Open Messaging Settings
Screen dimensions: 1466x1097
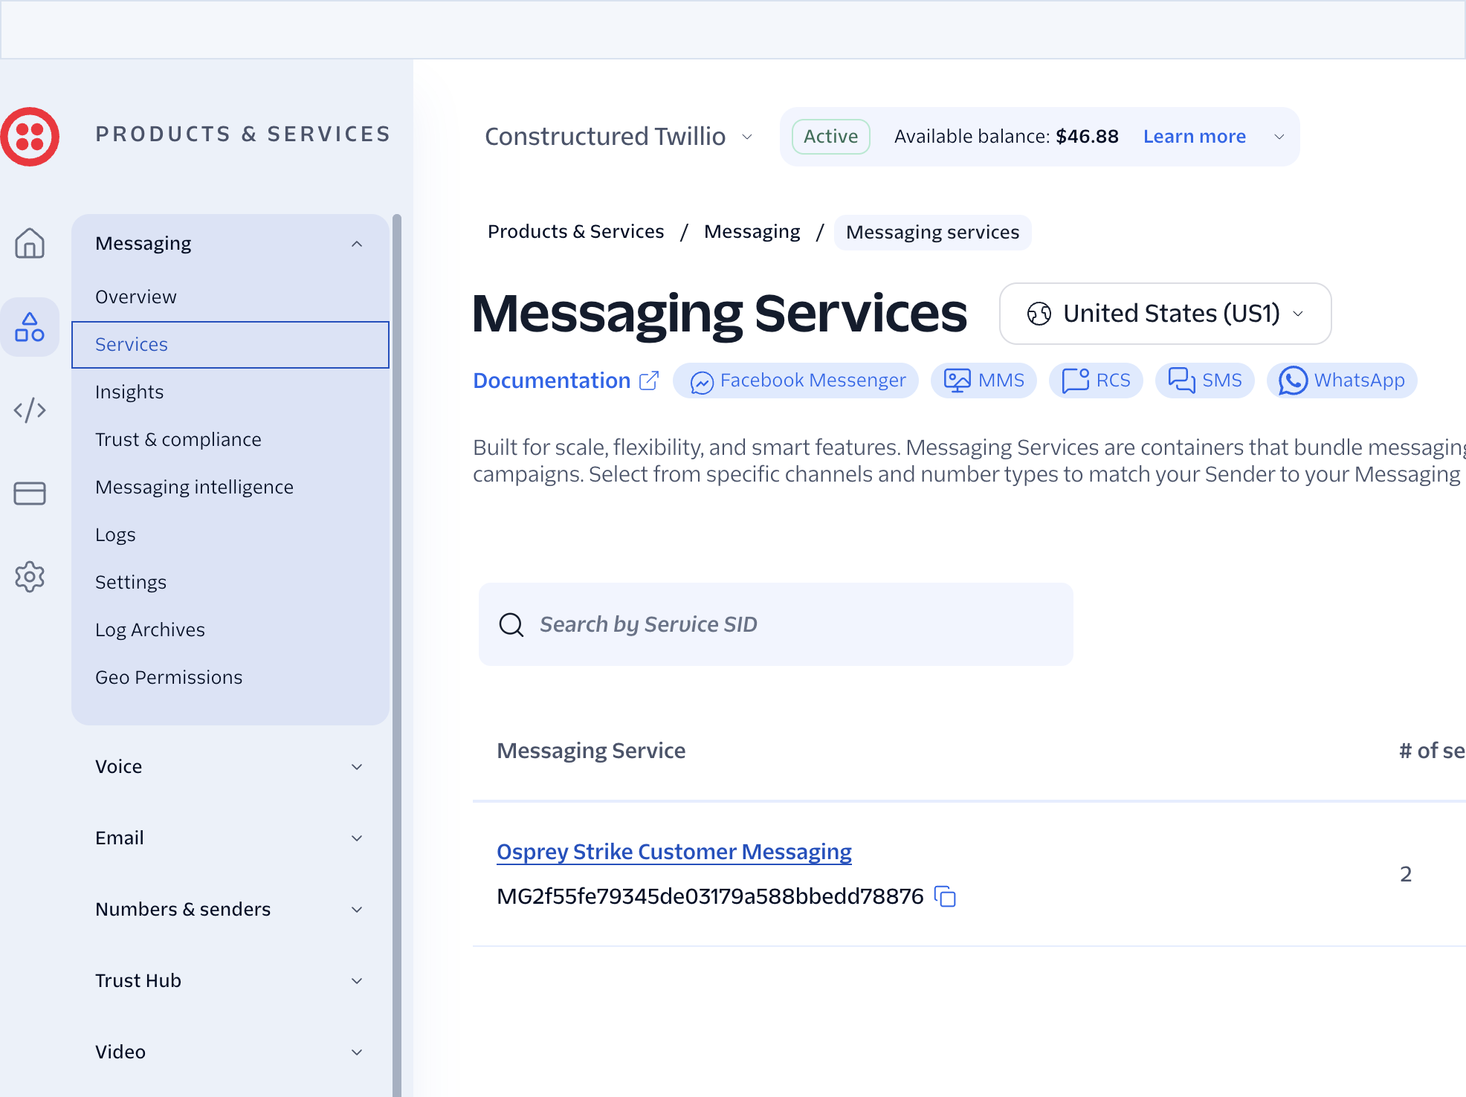pos(230,582)
